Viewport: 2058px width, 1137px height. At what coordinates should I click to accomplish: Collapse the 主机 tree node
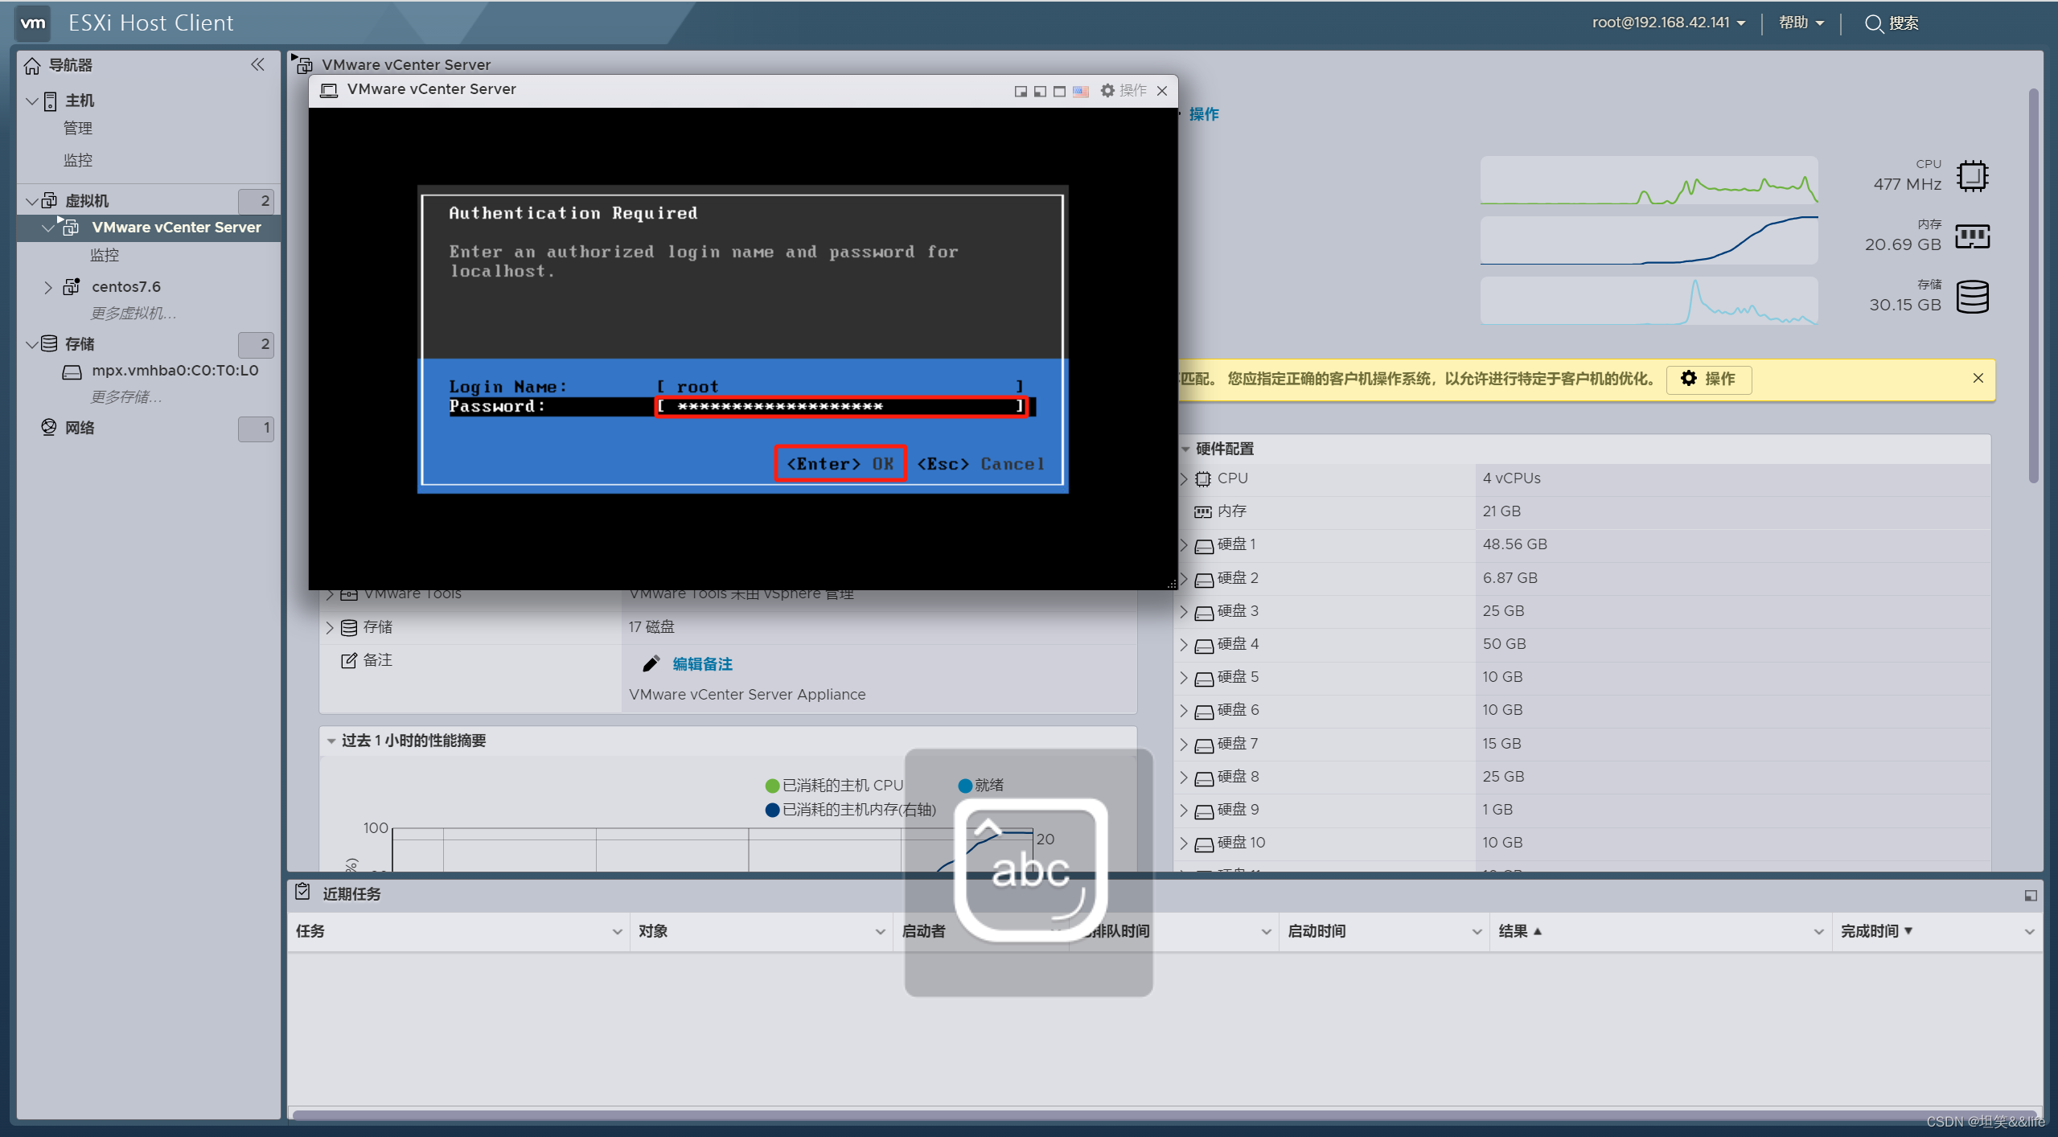[32, 101]
